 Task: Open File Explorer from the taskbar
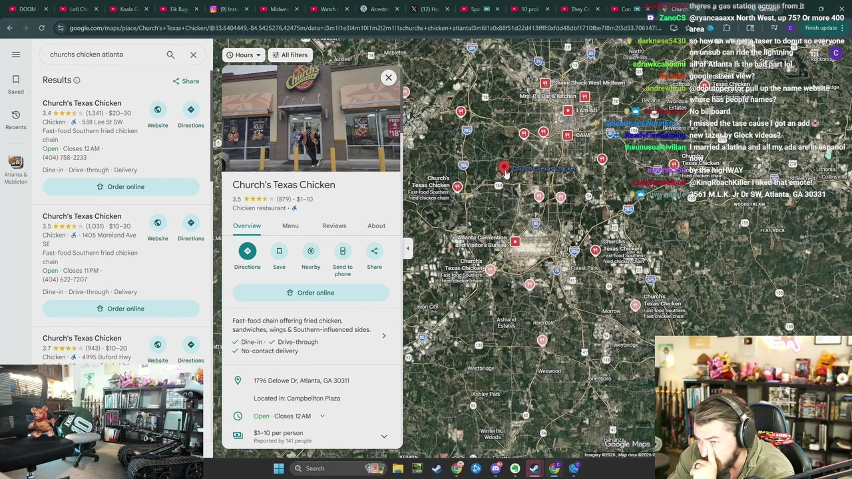[397, 468]
